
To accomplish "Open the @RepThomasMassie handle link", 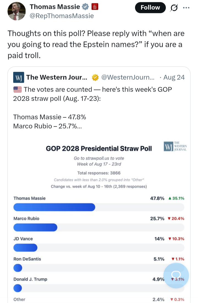I will [62, 16].
